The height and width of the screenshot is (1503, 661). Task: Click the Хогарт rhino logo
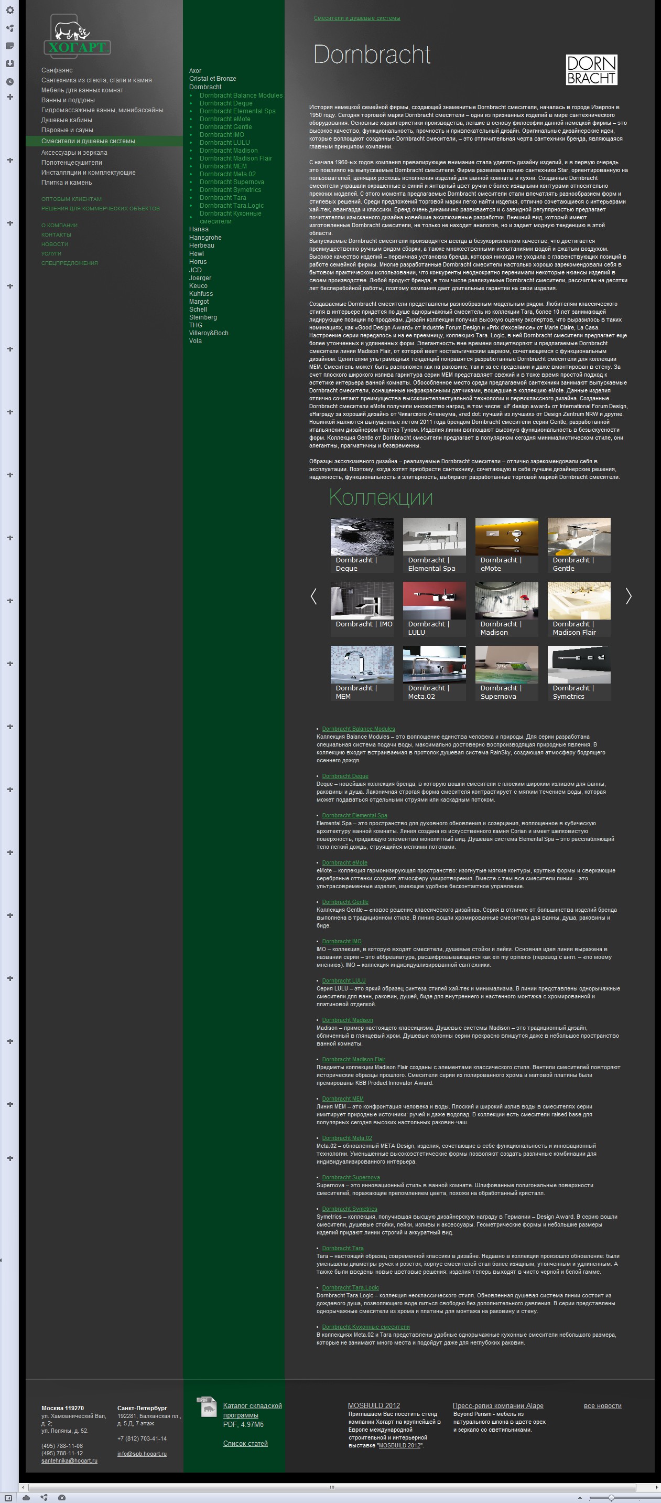tap(78, 36)
